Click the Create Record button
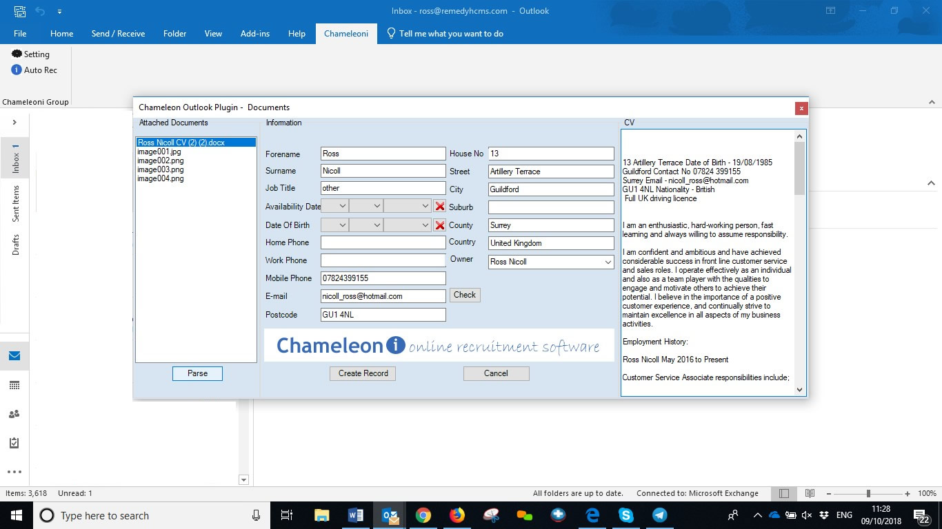942x529 pixels. tap(363, 373)
